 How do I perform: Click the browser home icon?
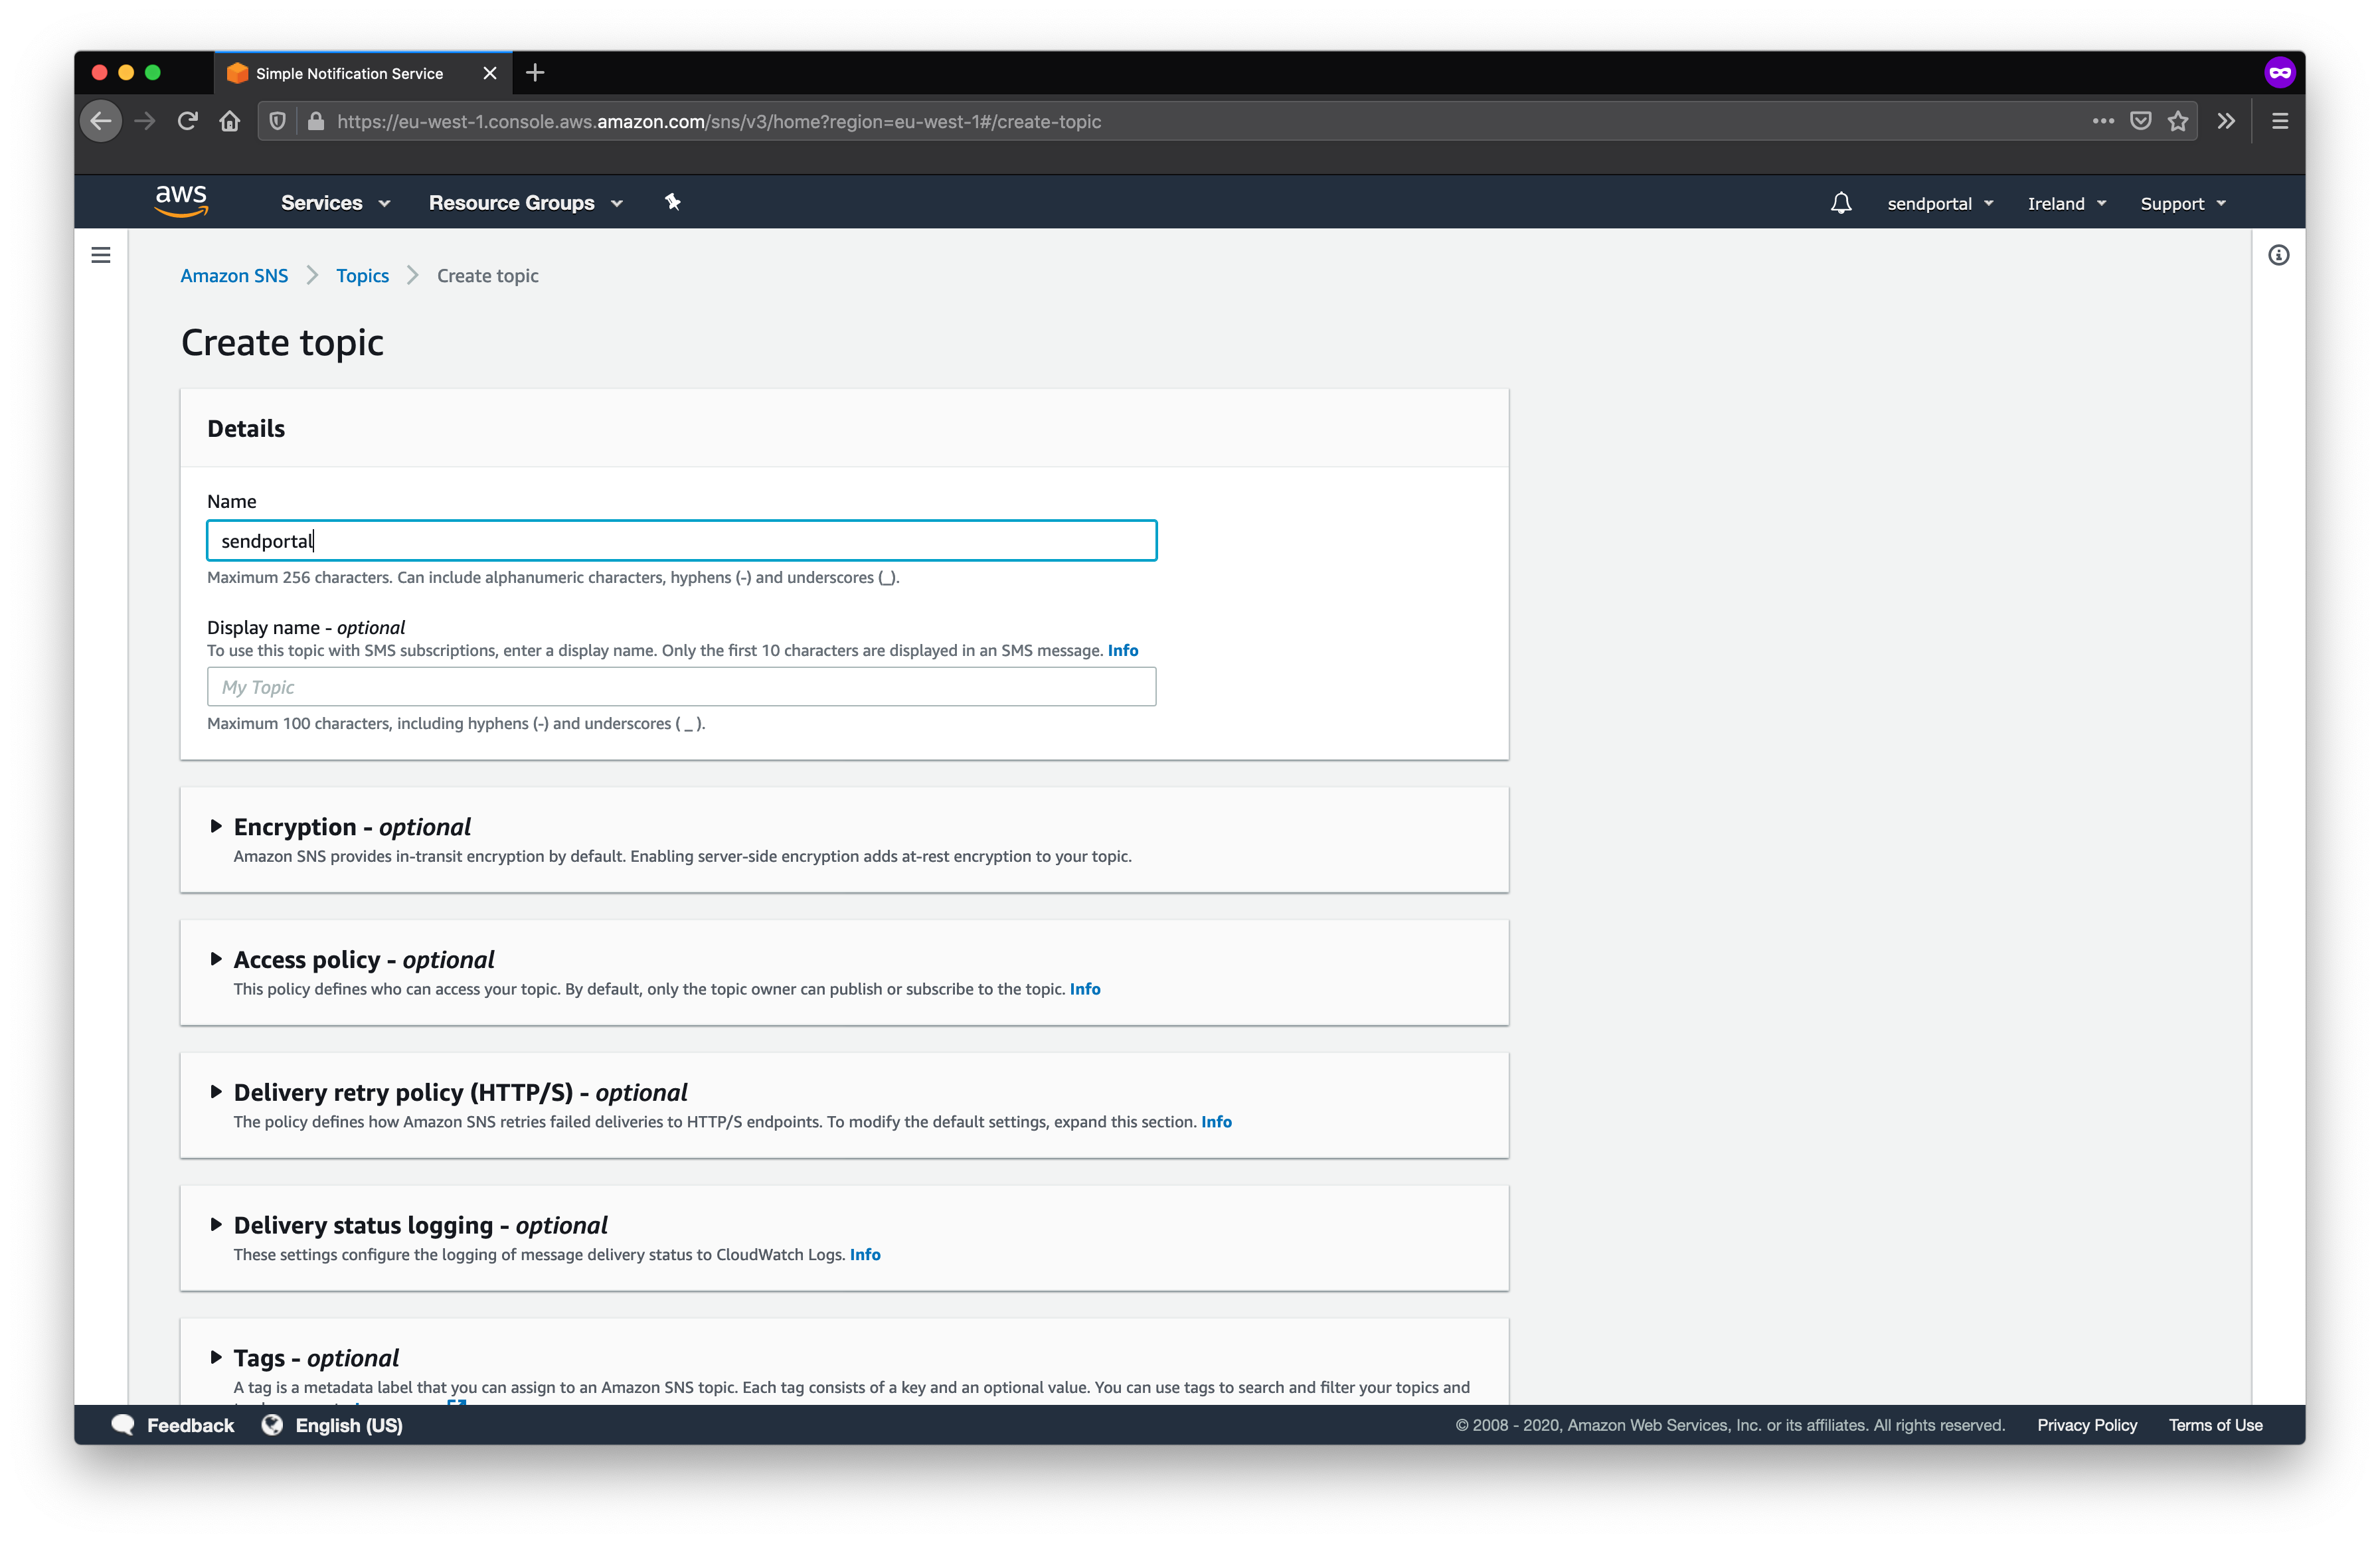tap(230, 121)
